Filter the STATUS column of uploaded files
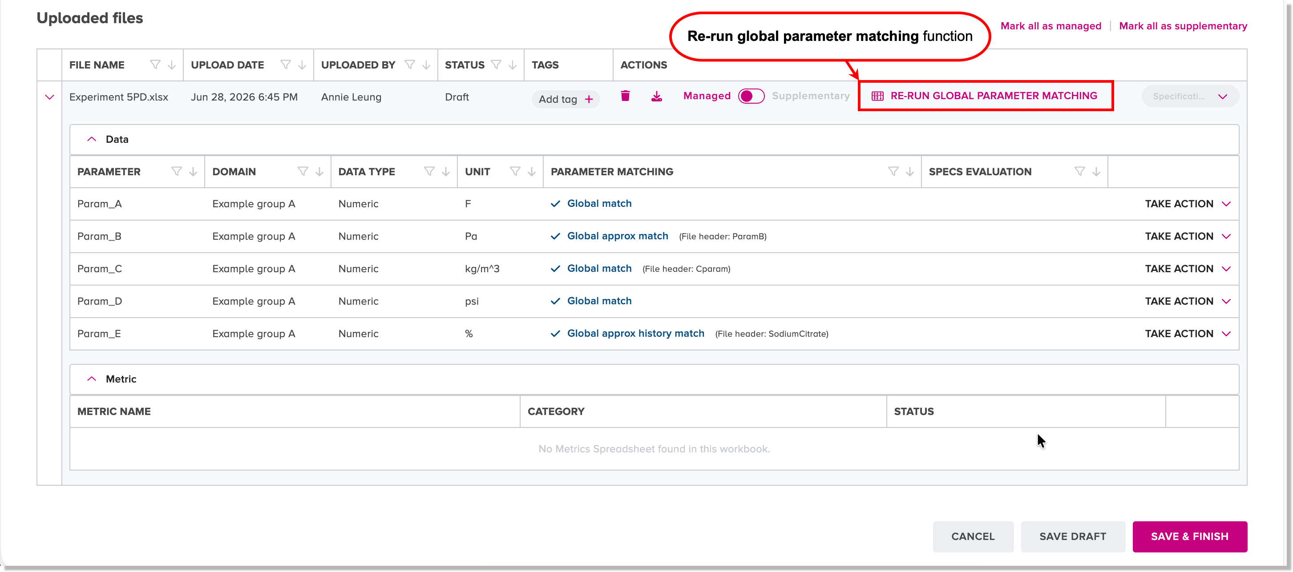Image resolution: width=1293 pixels, height=572 pixels. tap(496, 65)
